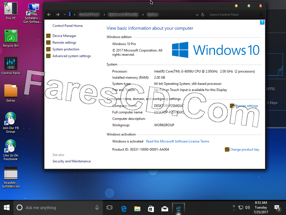Open Like Us On Facebook shortcut

tap(11, 150)
